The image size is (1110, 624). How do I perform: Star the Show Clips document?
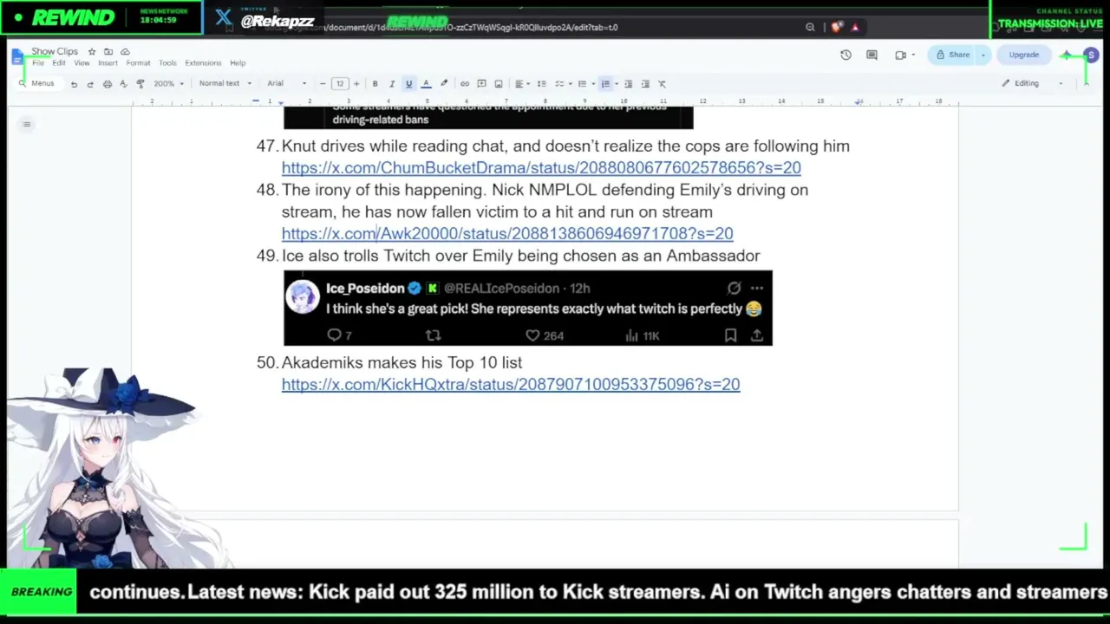92,52
